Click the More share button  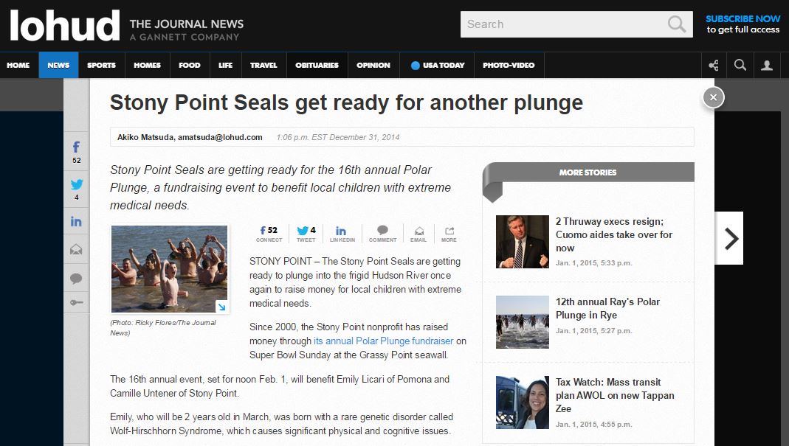pos(449,234)
